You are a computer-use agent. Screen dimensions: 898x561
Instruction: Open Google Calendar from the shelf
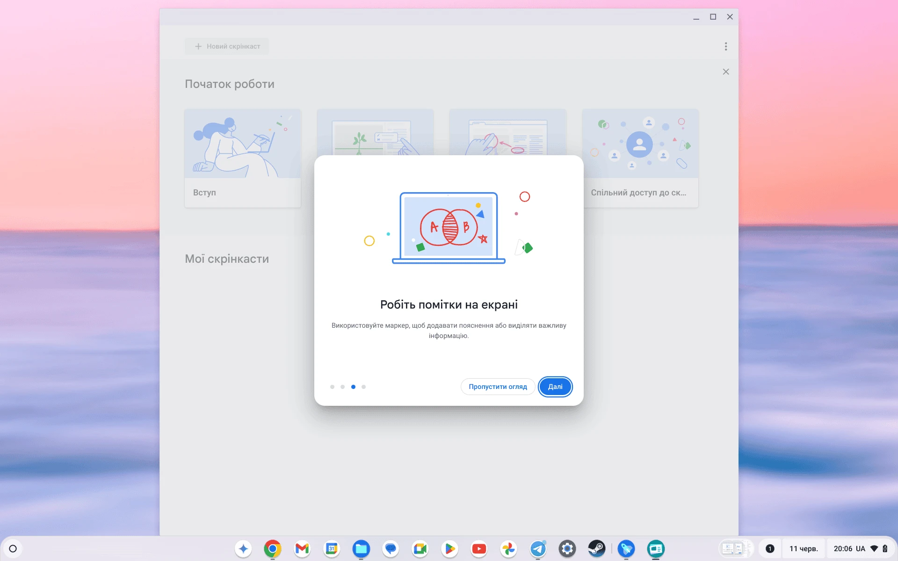point(332,549)
